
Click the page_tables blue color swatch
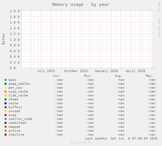6,84
